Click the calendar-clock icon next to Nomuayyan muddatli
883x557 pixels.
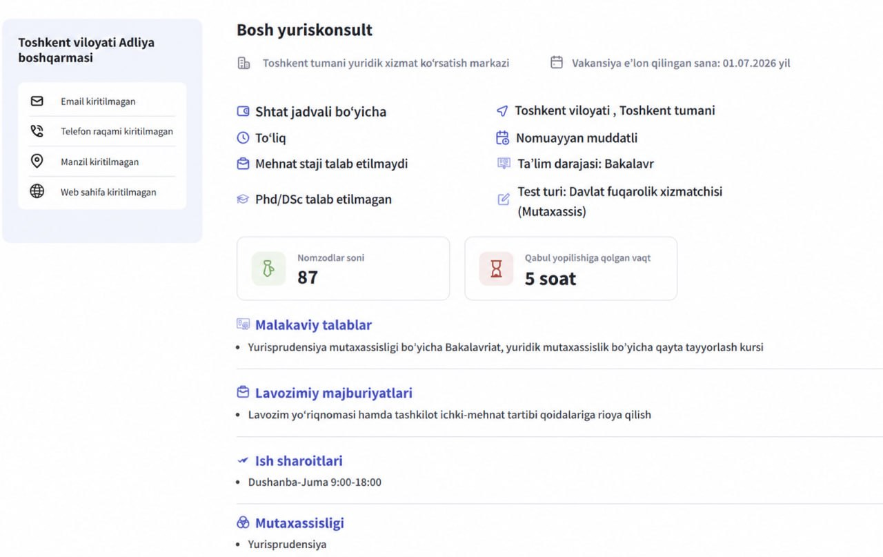[503, 138]
